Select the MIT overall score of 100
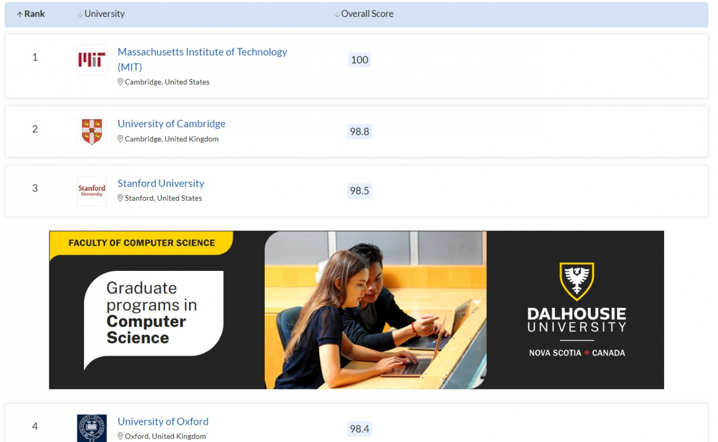718x442 pixels. point(360,59)
